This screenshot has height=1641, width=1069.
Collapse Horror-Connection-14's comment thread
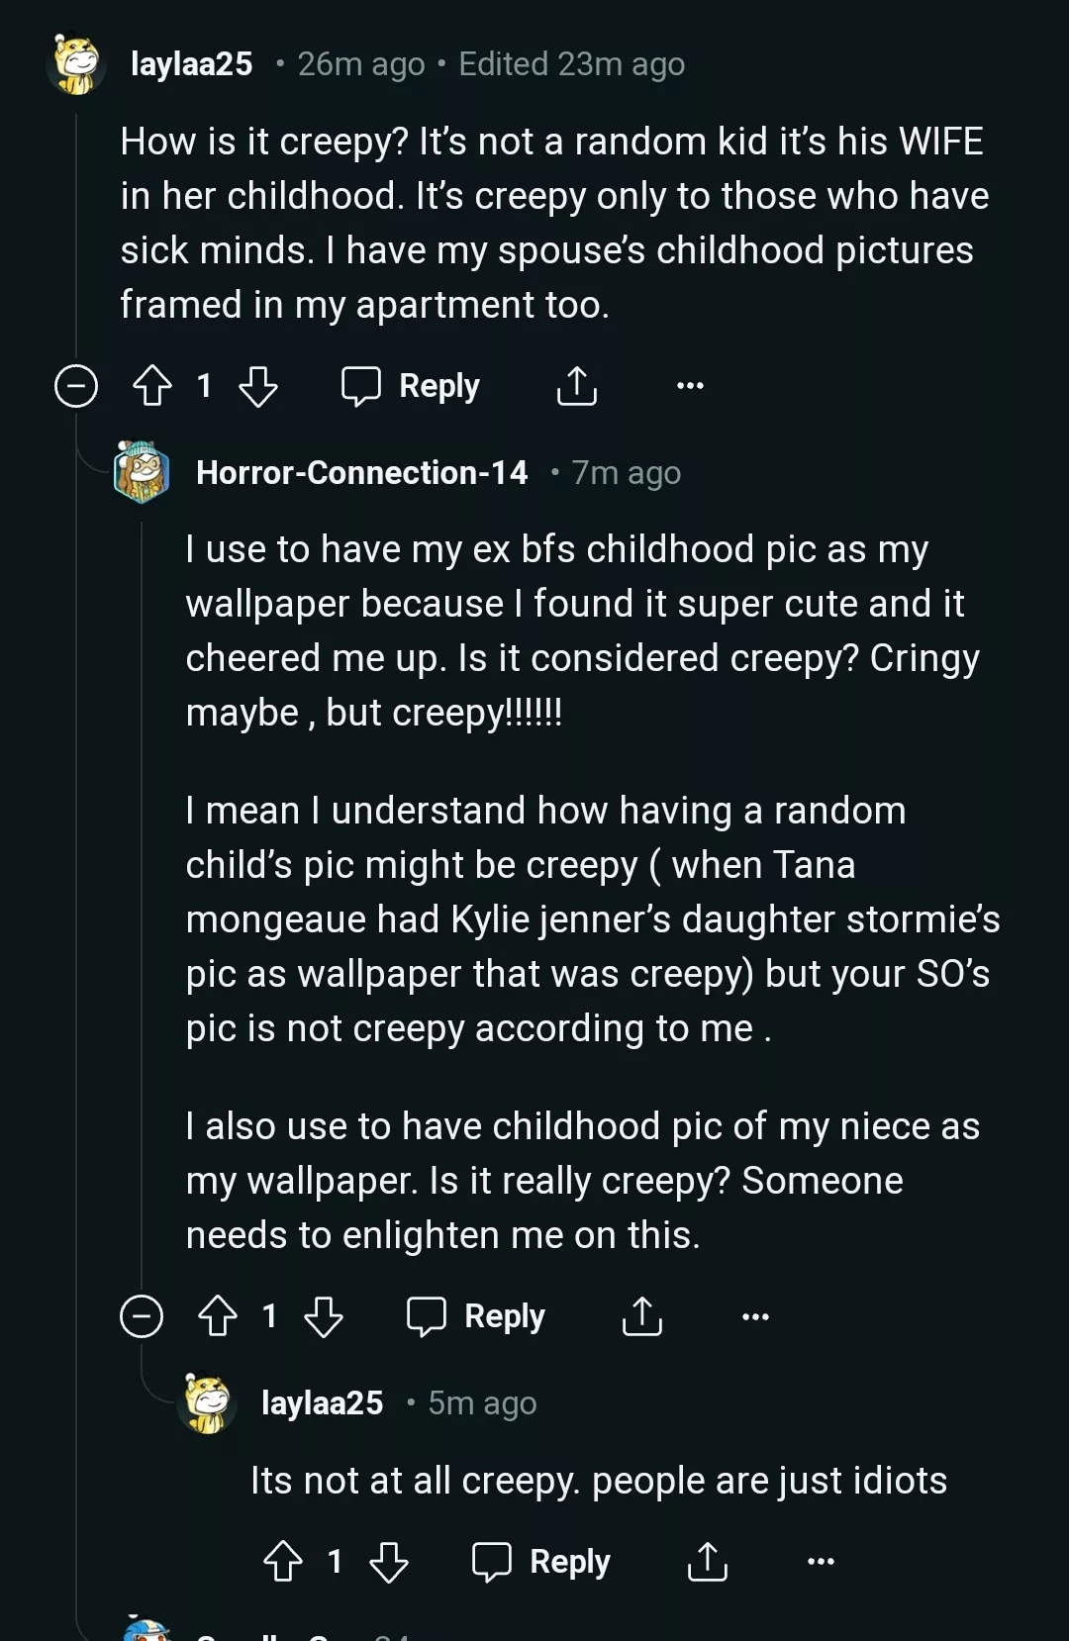(x=142, y=1316)
